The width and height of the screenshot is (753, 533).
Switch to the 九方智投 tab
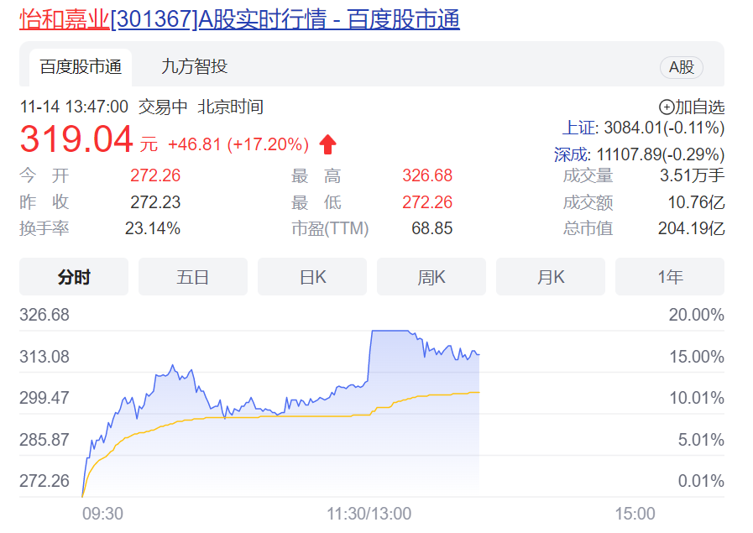coord(194,66)
